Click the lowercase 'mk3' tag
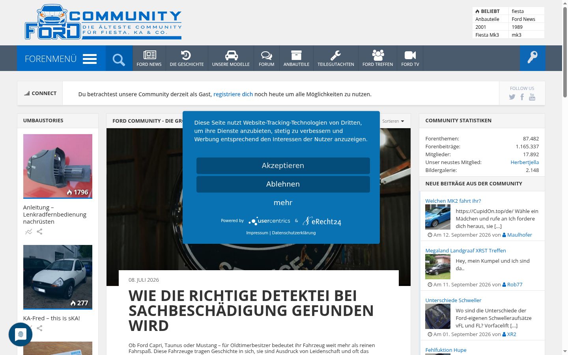This screenshot has height=355, width=568. [x=517, y=35]
